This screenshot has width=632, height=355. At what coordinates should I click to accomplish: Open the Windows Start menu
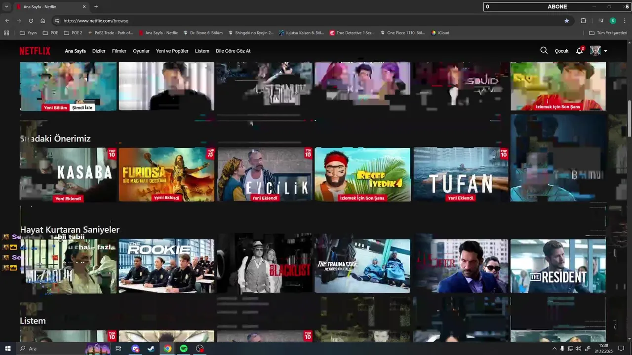point(7,349)
